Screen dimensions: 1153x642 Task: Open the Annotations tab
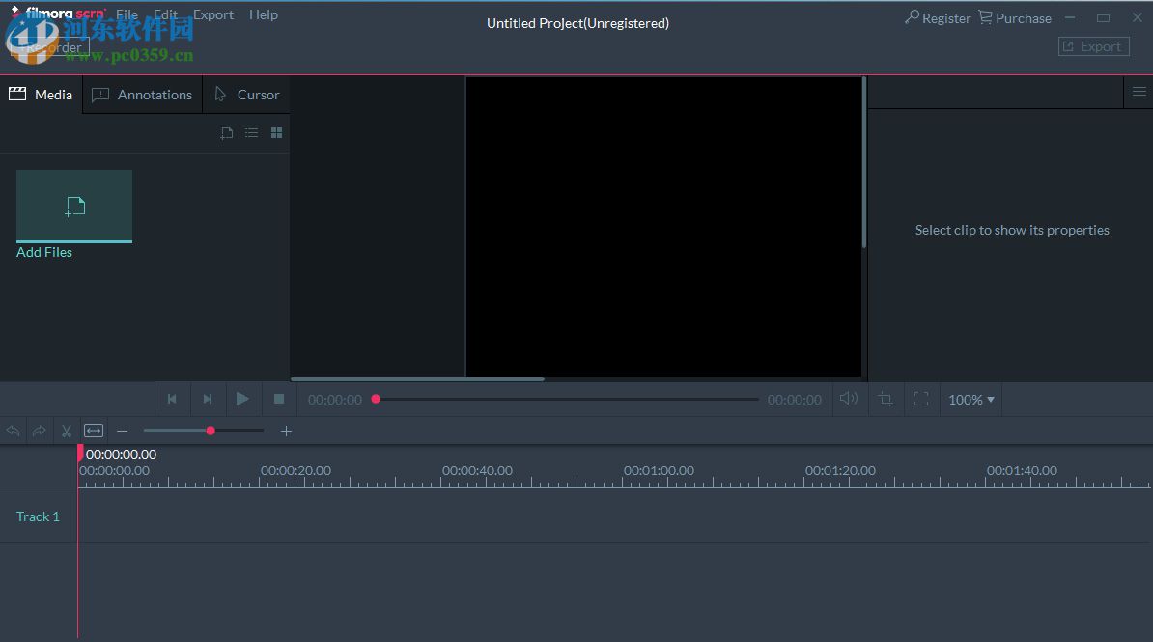(143, 95)
